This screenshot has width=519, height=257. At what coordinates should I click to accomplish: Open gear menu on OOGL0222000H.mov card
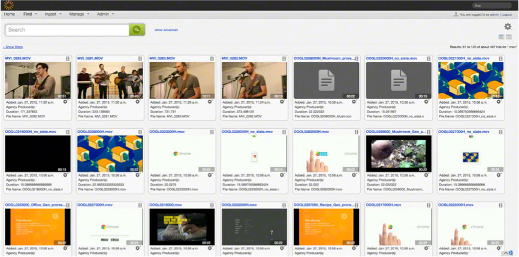[x=282, y=248]
